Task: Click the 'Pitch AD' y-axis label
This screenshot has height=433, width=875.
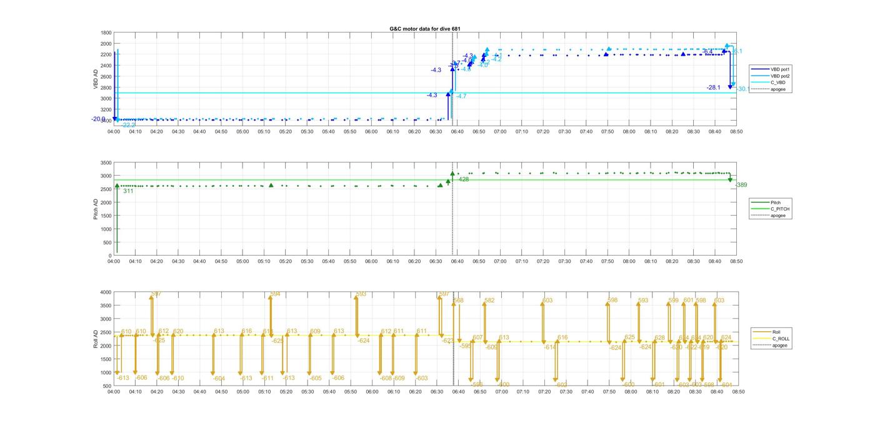Action: click(96, 209)
